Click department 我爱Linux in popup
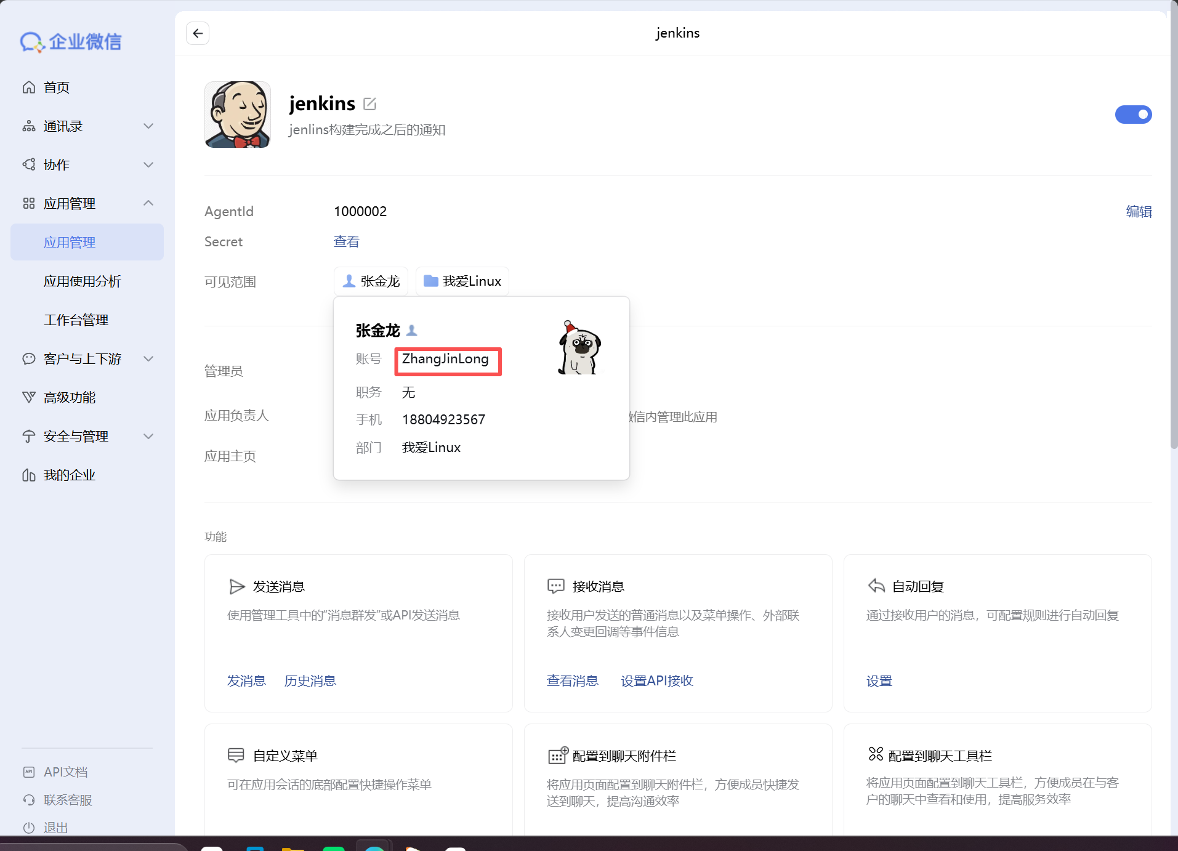The height and width of the screenshot is (851, 1178). coord(431,448)
